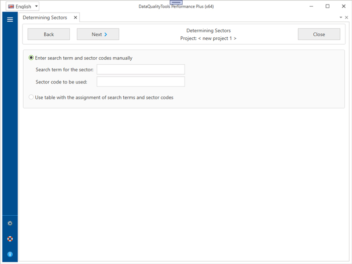Switch to the Determining Sectors tab

click(x=45, y=18)
